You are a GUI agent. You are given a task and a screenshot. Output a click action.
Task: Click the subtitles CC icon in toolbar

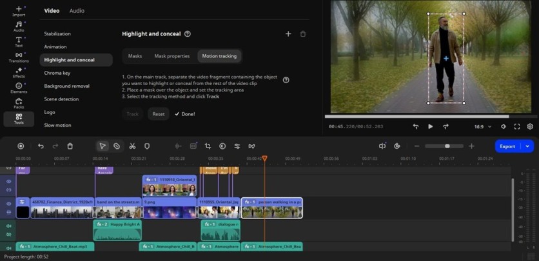[x=193, y=146]
